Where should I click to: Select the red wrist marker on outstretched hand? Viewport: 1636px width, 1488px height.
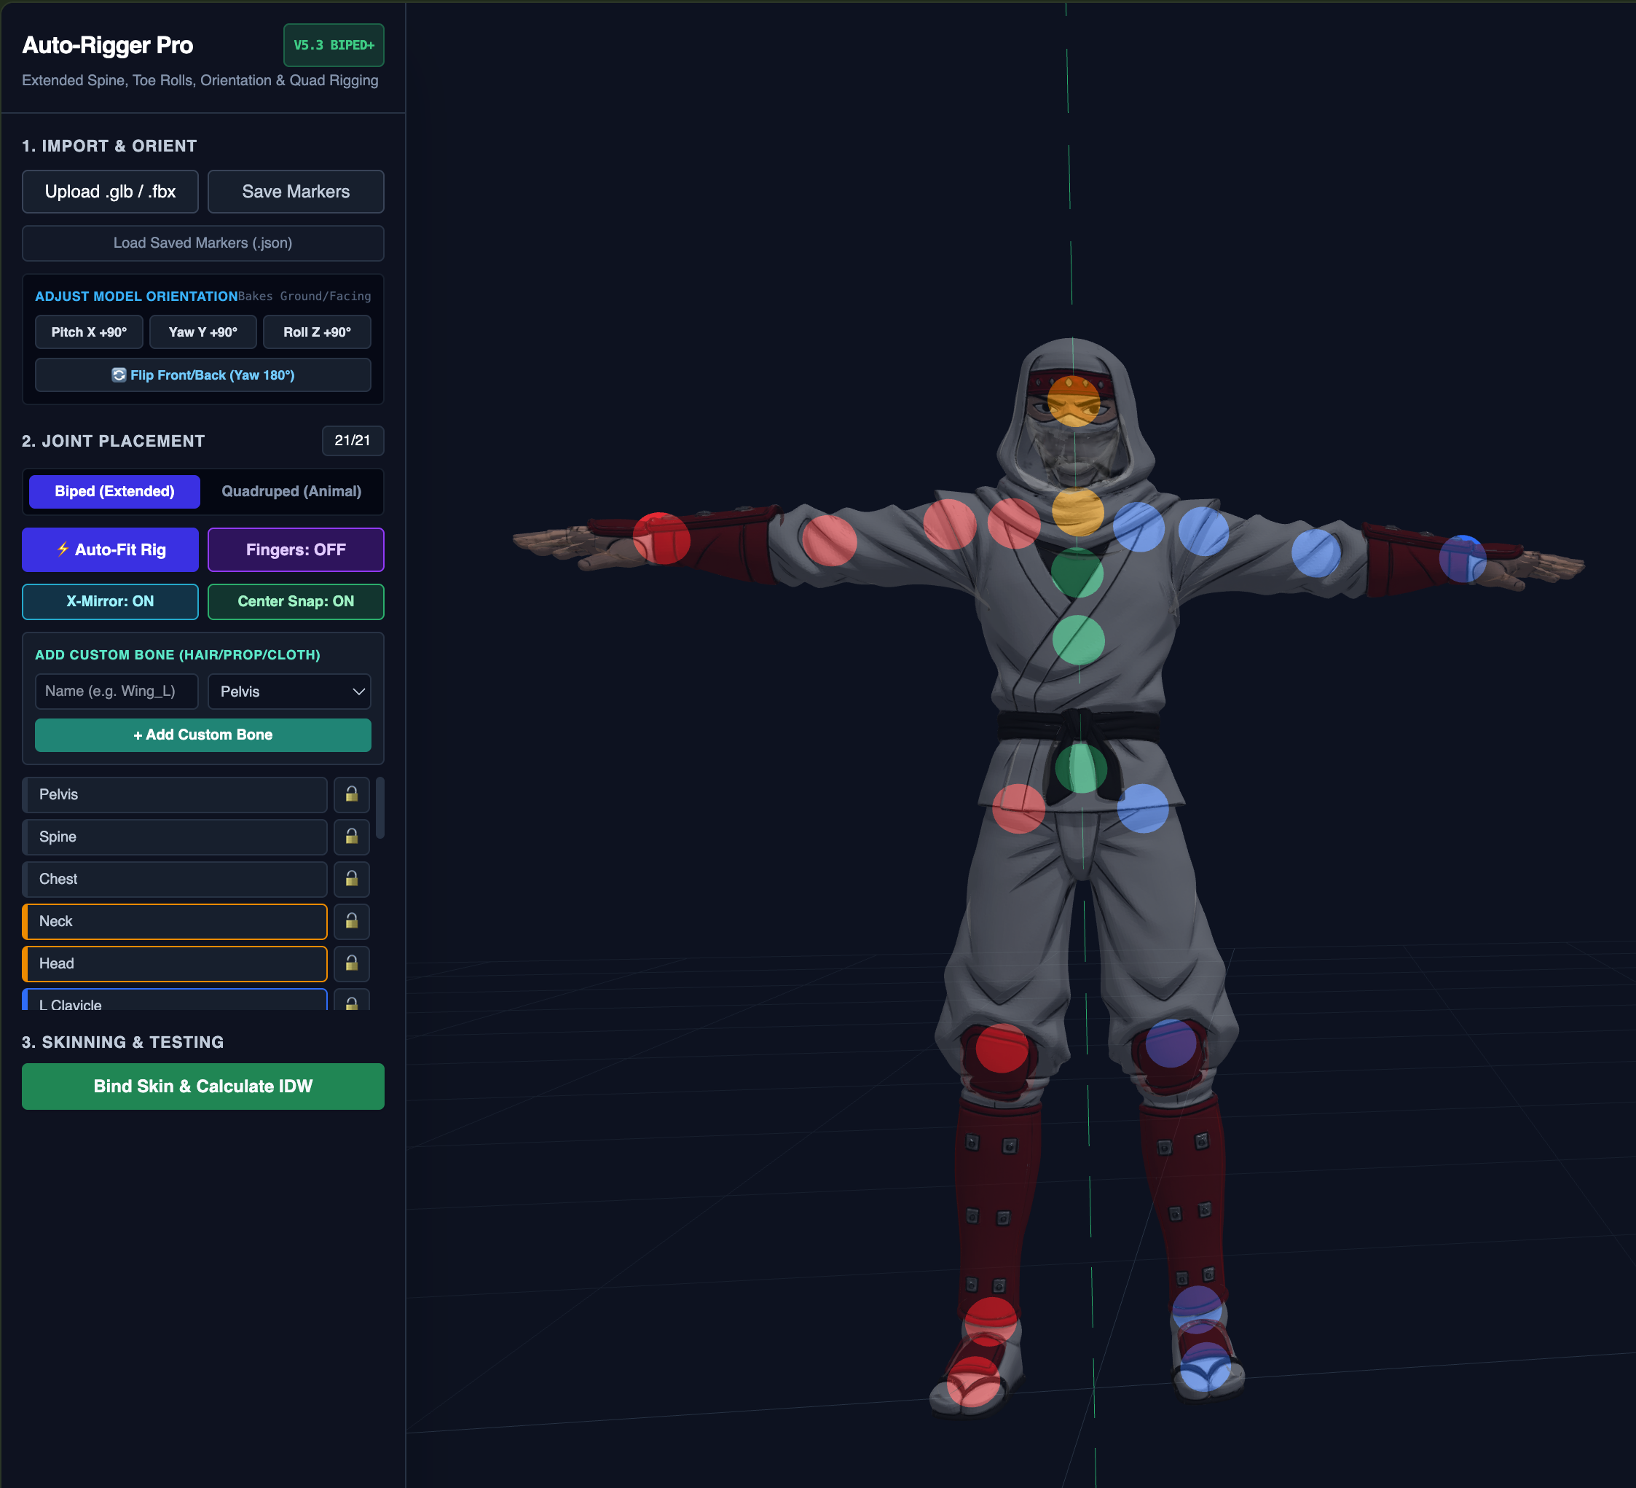661,539
